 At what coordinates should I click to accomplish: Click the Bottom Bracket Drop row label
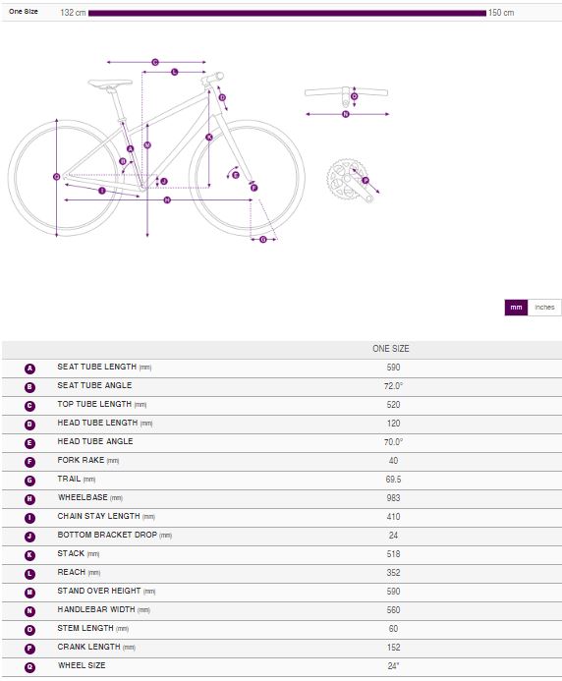(115, 535)
